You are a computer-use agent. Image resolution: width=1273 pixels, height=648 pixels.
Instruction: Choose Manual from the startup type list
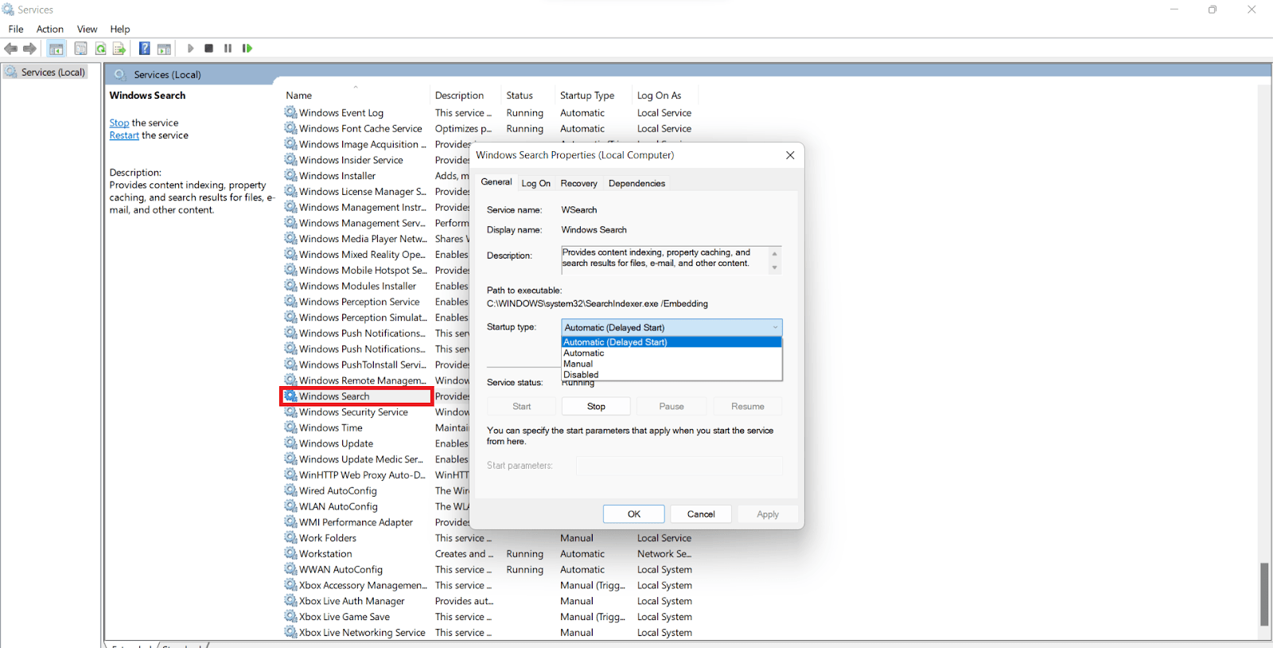672,364
